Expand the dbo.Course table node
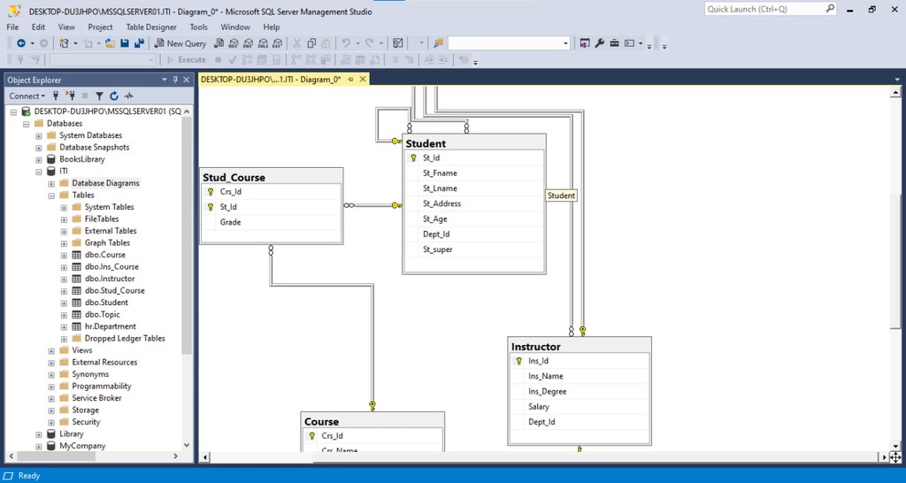906x483 pixels. 64,255
